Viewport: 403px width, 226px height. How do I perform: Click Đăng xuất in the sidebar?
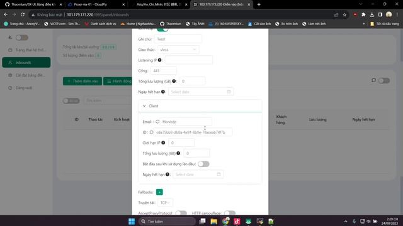(x=26, y=88)
